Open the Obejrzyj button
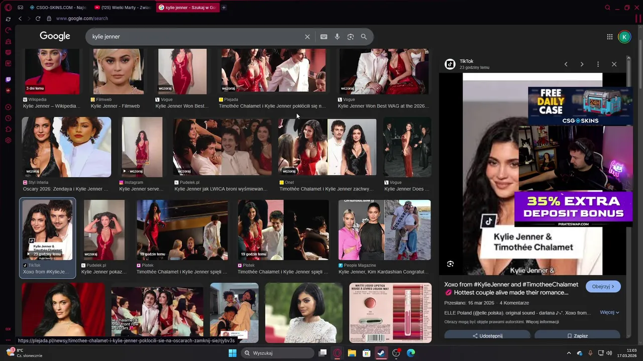Viewport: 643px width, 361px height. [x=603, y=287]
